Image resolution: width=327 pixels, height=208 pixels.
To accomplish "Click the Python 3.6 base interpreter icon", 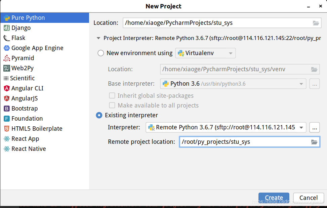I will (x=166, y=84).
